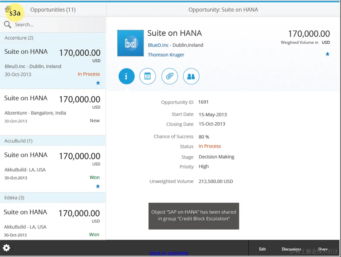Image resolution: width=341 pixels, height=257 pixels.
Task: Dismiss the shared object toast message
Action: (193, 216)
